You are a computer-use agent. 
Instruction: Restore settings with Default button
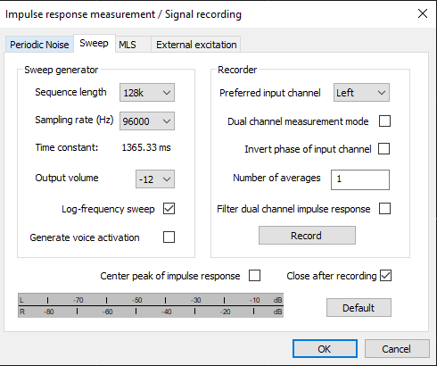tap(359, 308)
